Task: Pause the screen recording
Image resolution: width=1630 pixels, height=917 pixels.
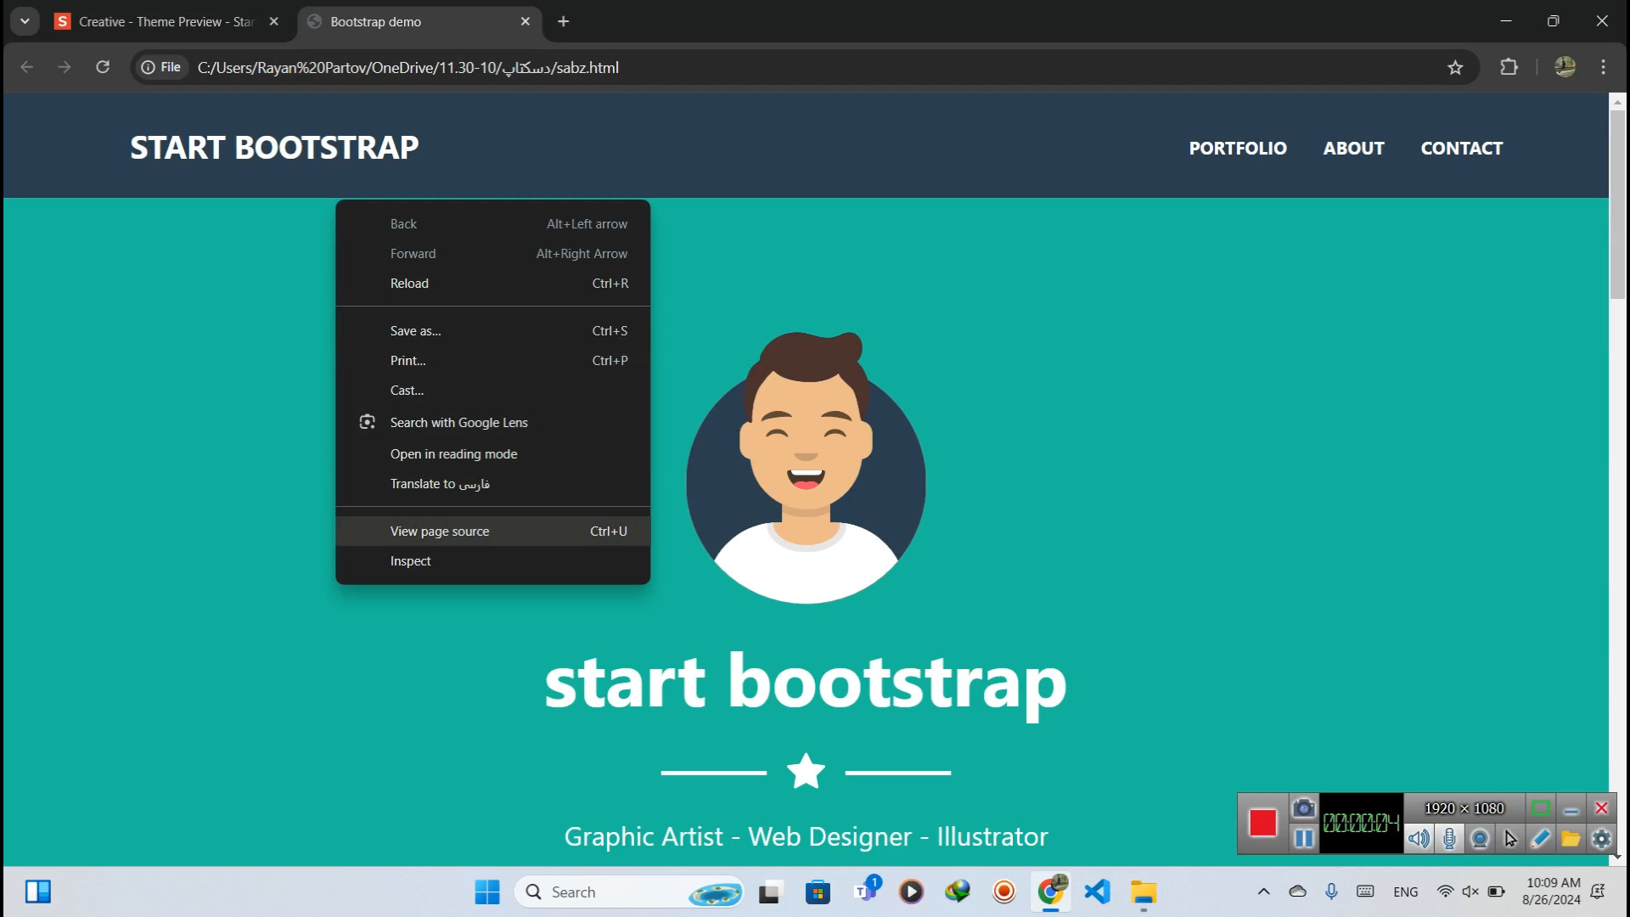Action: click(x=1303, y=839)
